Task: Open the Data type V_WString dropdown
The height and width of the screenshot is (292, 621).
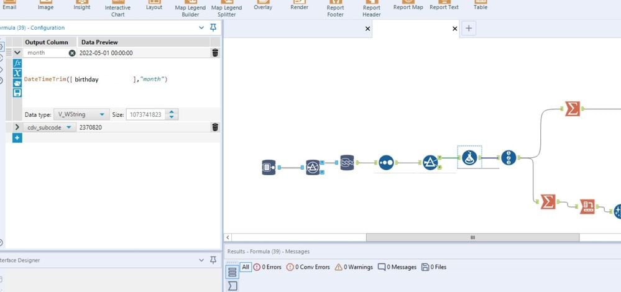Action: pyautogui.click(x=81, y=114)
